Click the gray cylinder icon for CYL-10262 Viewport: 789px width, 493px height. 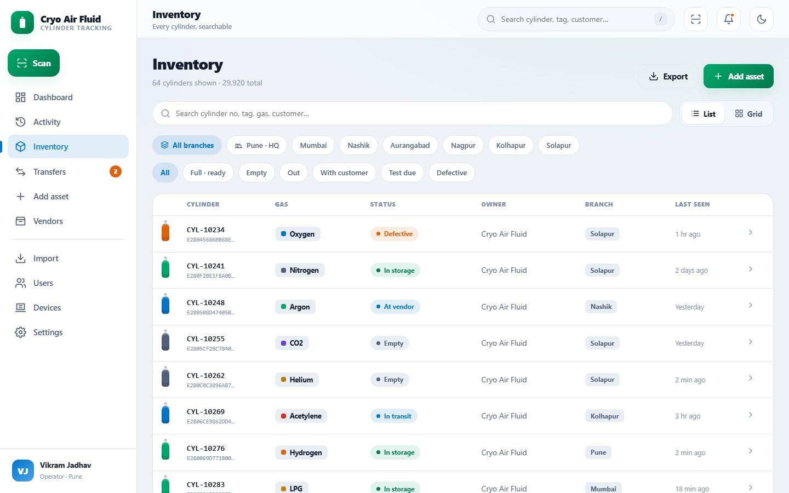pyautogui.click(x=165, y=377)
